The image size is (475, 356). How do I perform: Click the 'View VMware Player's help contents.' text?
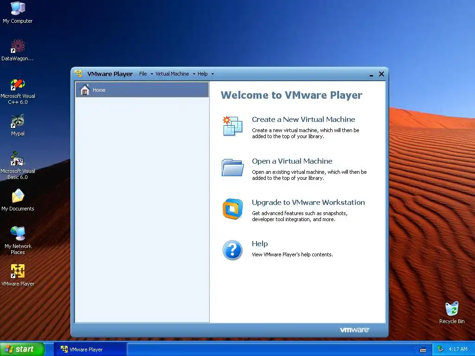click(292, 254)
